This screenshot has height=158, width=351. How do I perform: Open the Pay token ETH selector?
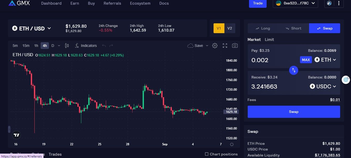click(x=325, y=60)
